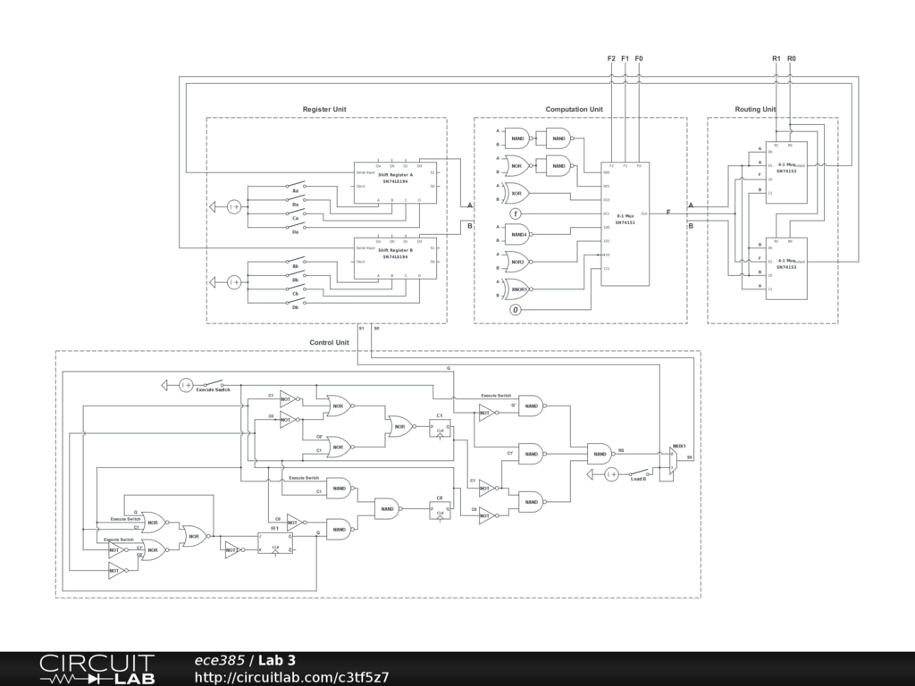Click the Shift Register A block
Screen dimensions: 915x686
click(395, 183)
